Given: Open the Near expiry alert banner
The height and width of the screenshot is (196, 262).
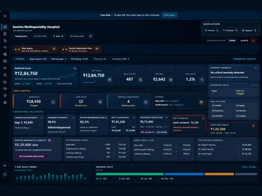Looking at the screenshot, I should click(36, 50).
